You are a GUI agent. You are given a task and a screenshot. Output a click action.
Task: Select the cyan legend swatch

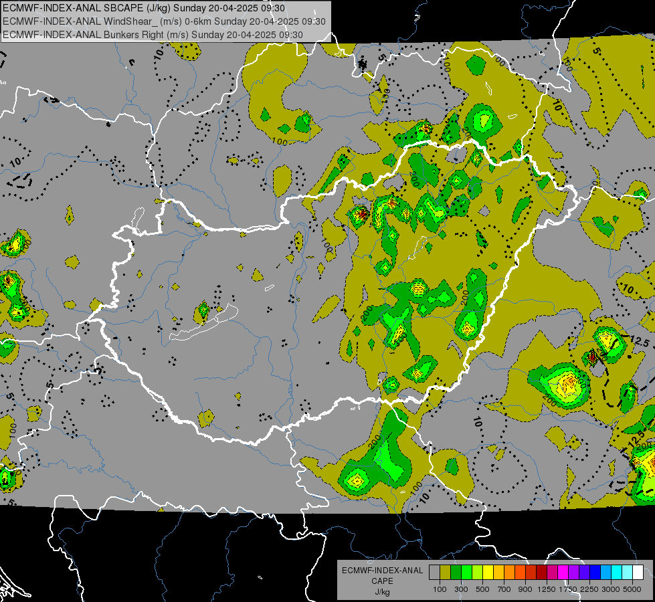(x=616, y=573)
